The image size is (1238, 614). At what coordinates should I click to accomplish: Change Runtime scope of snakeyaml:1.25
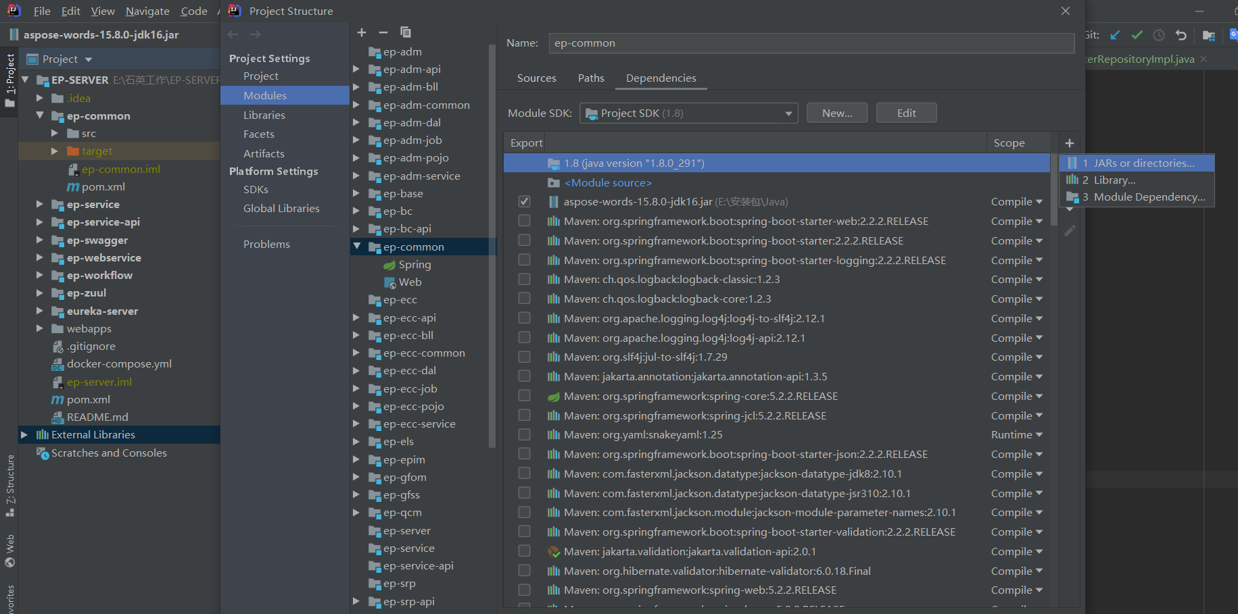pyautogui.click(x=1017, y=435)
